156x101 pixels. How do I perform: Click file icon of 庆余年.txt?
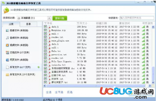[49, 79]
